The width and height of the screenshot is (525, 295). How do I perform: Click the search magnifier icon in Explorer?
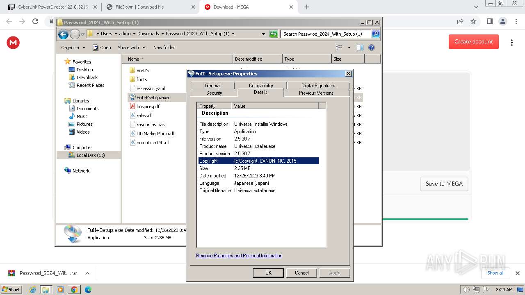375,34
